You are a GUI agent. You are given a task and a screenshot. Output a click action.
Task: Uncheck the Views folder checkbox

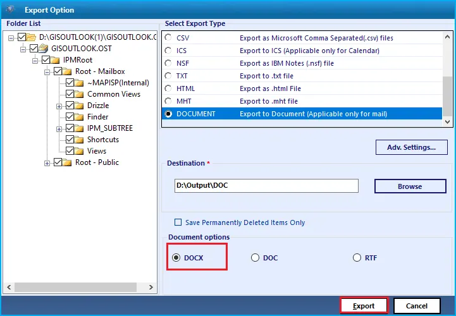click(70, 150)
